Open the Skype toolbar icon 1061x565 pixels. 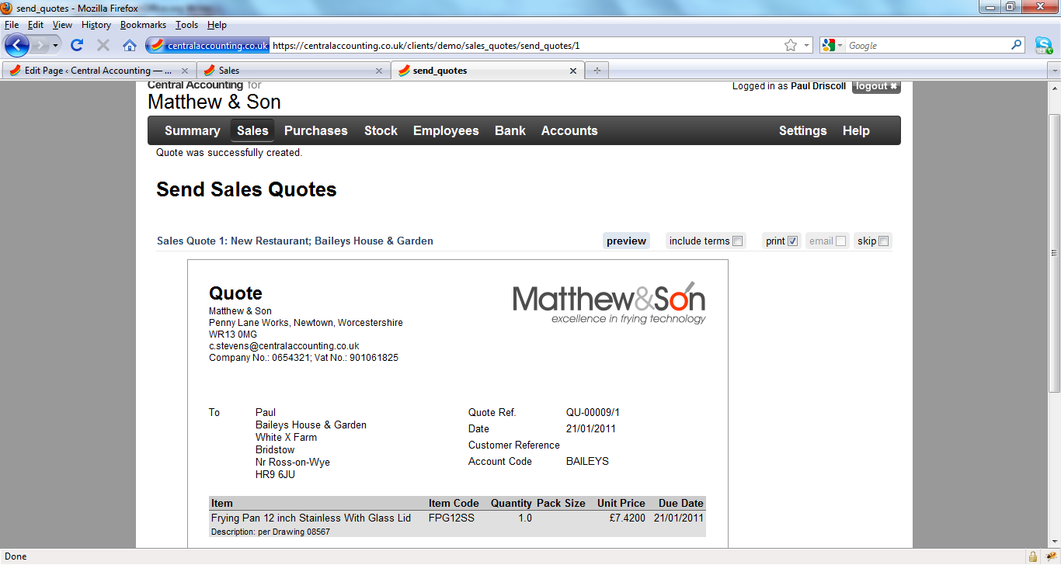[x=1043, y=45]
